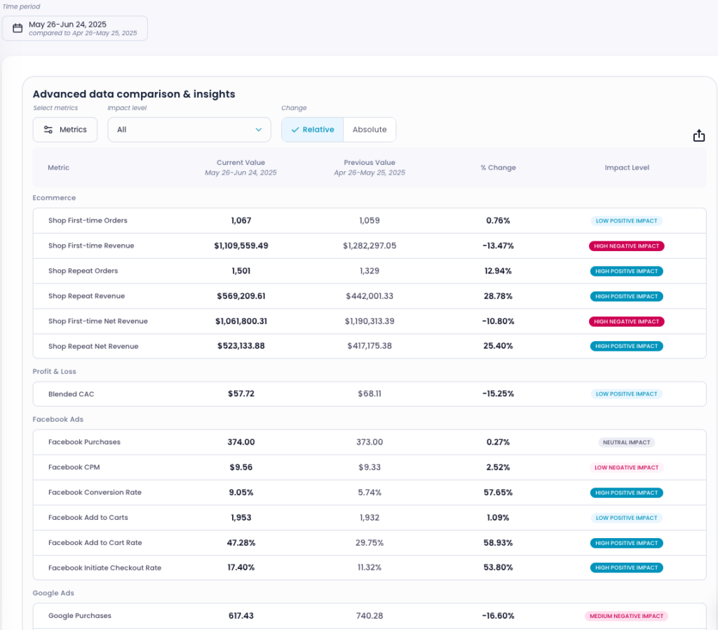This screenshot has width=718, height=630.
Task: Click the Metric column header
Action: (59, 168)
